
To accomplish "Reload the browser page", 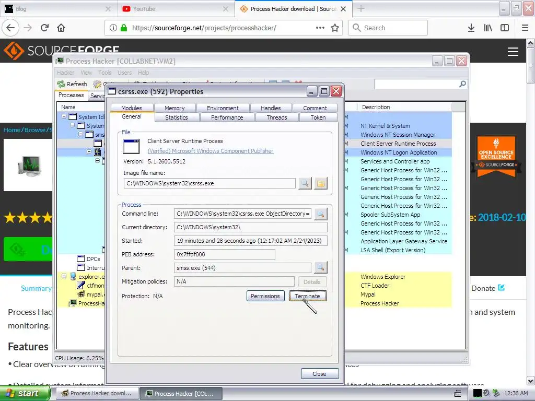I will 44,28.
